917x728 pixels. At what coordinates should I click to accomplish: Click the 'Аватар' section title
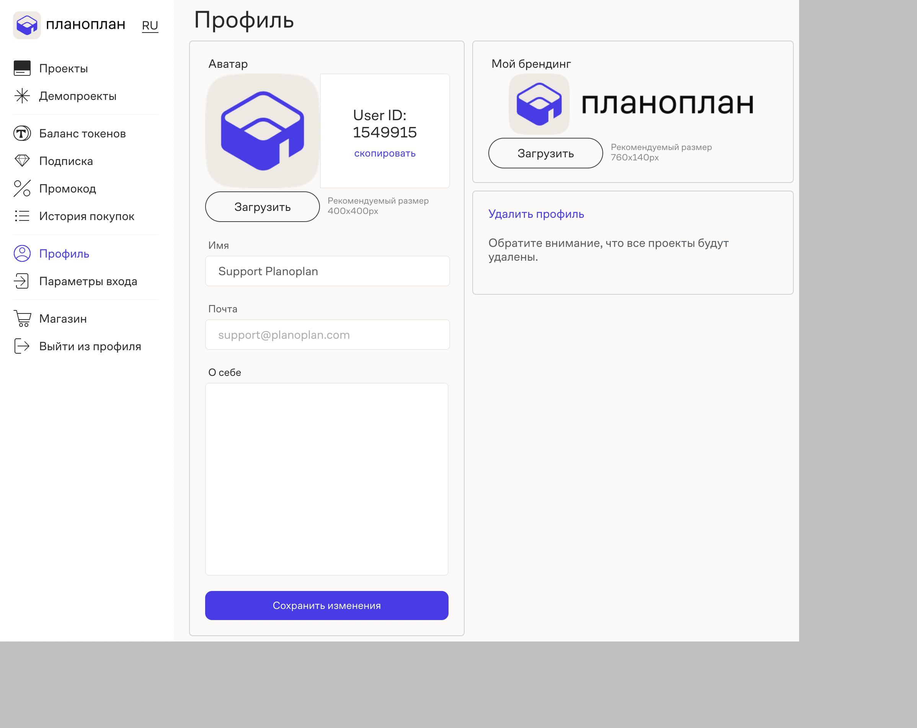pyautogui.click(x=228, y=64)
